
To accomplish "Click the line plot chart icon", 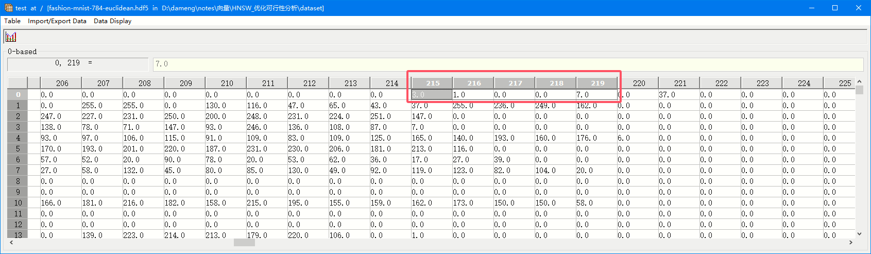I will click(11, 37).
